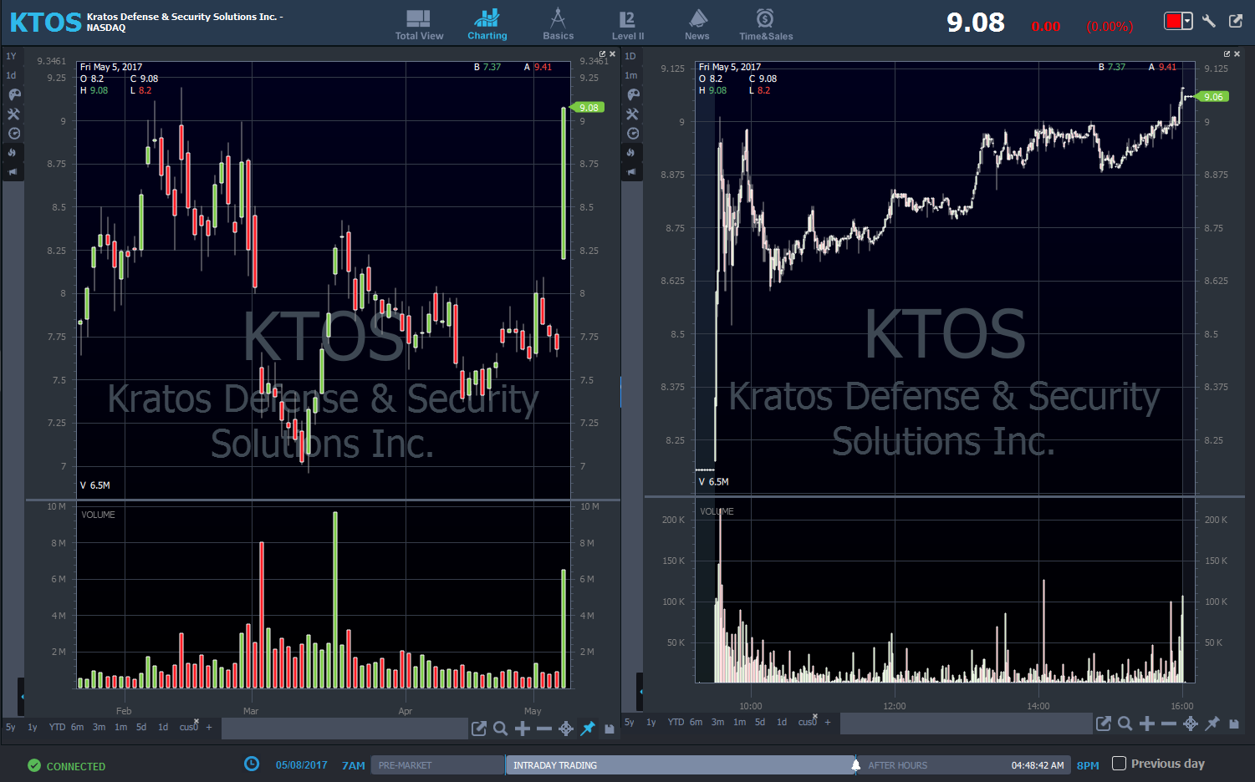The image size is (1255, 782).
Task: Click the search magnifier under right chart
Action: click(1125, 724)
